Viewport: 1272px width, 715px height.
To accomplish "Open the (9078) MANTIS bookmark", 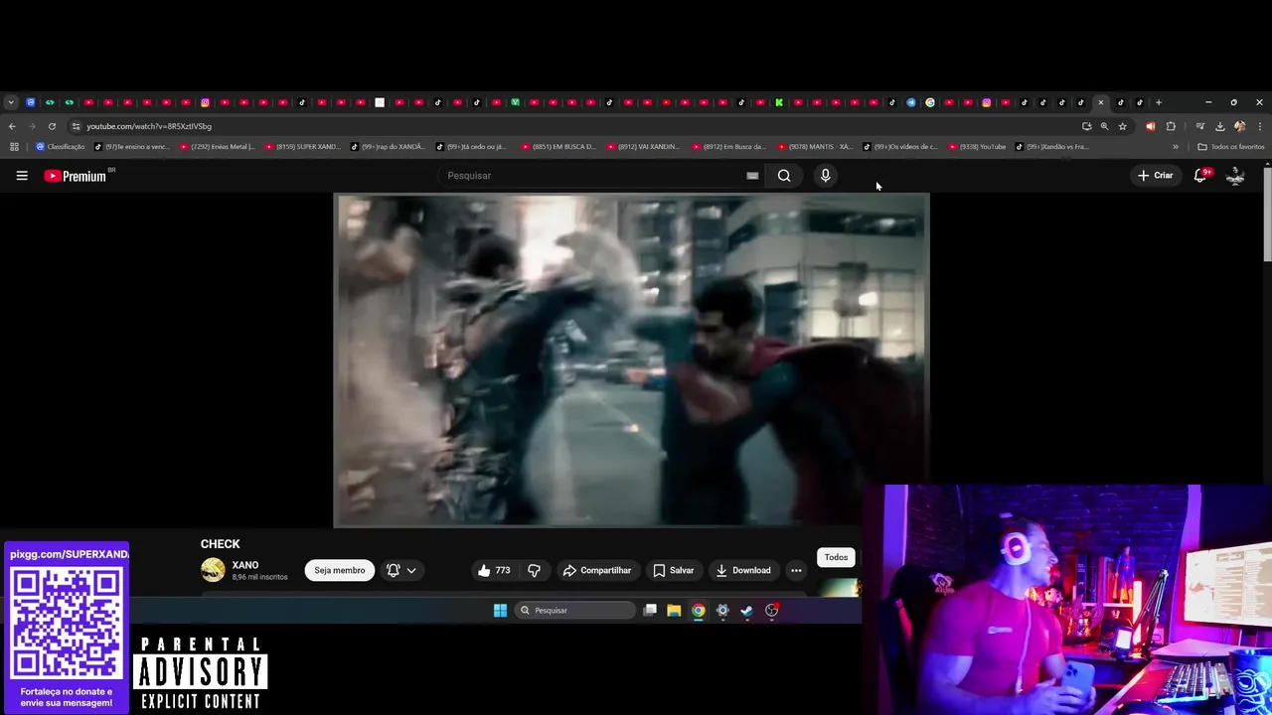I will pos(815,147).
